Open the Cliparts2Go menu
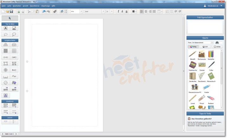The width and height of the screenshot is (227, 138). [45, 6]
